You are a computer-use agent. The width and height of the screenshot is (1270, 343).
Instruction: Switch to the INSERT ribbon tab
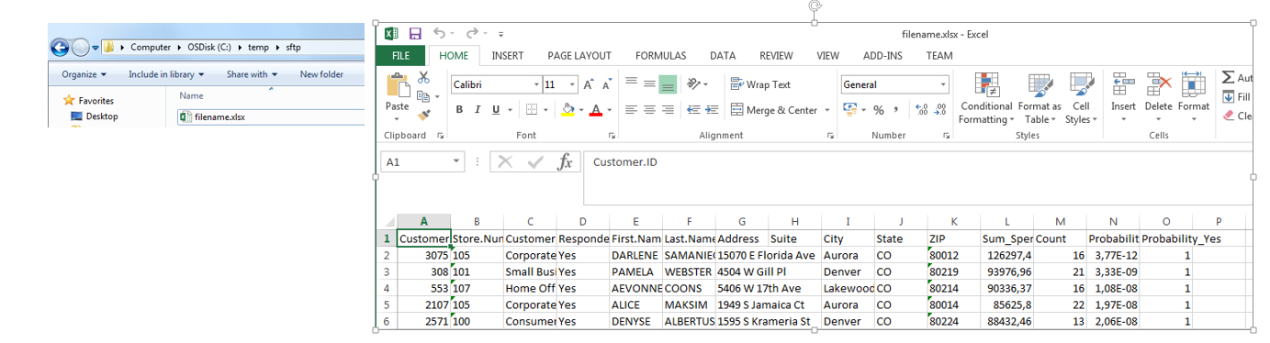508,56
